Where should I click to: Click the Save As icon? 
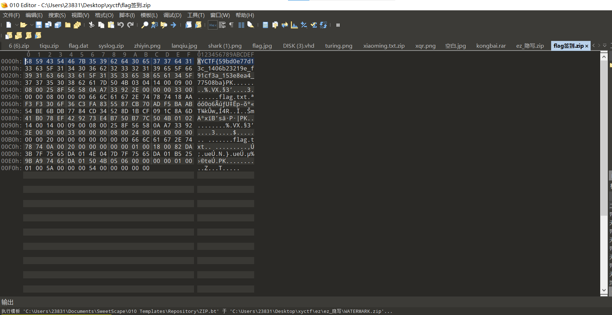click(x=48, y=25)
